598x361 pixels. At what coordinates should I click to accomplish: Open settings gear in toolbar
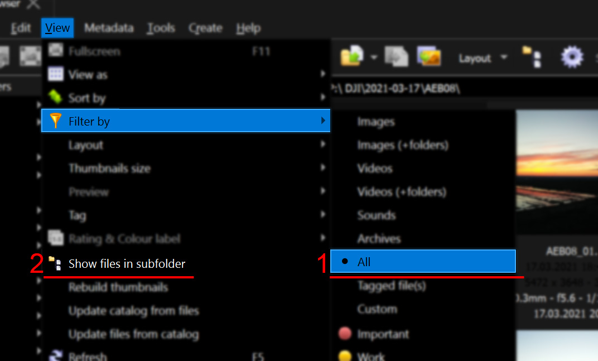[572, 57]
